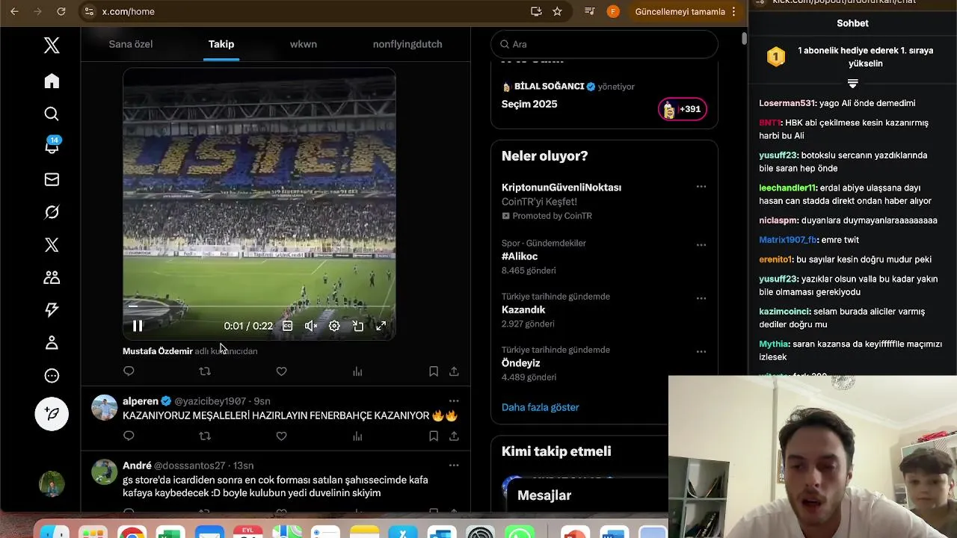The height and width of the screenshot is (538, 957).
Task: Switch to the nonflyingdutch tab
Action: [407, 44]
